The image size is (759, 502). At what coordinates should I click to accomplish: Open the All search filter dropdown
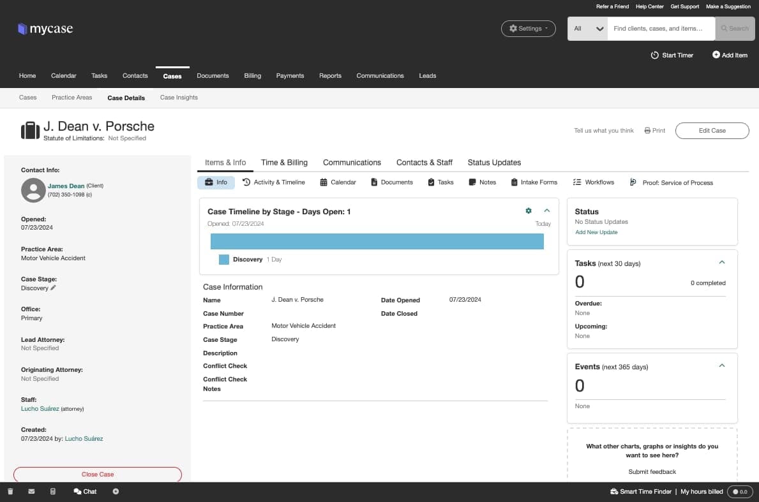point(587,28)
